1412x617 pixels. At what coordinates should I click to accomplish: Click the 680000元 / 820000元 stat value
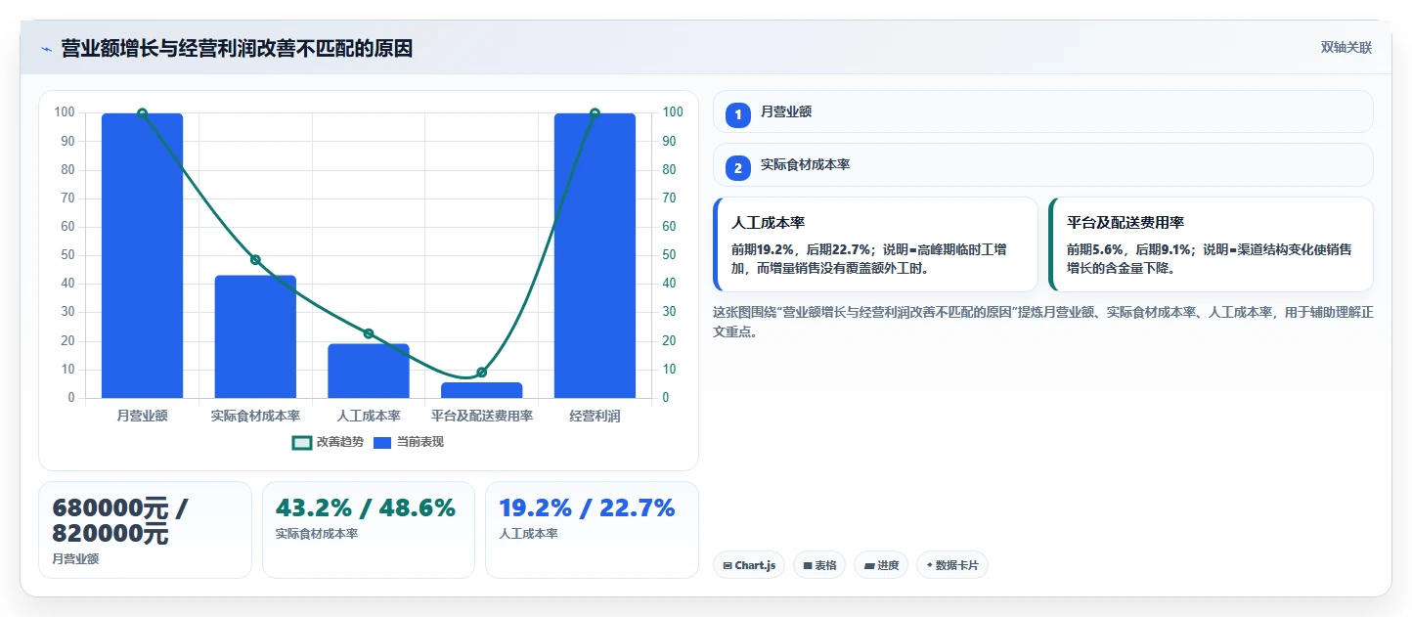[x=120, y=521]
